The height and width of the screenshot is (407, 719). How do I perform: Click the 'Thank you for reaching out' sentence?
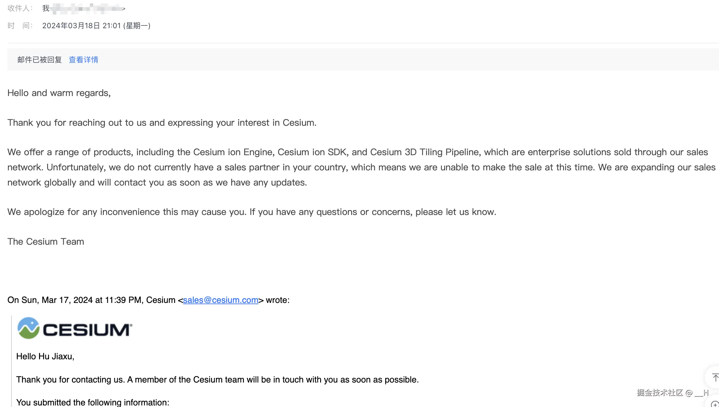tap(162, 123)
